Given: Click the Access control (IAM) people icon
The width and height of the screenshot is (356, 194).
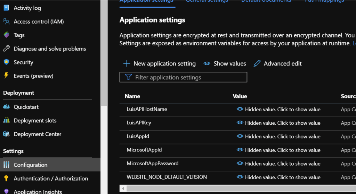Looking at the screenshot, I should 6,21.
